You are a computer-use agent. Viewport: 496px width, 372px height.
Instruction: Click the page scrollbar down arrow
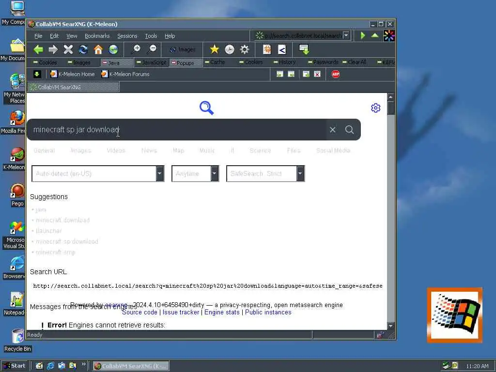point(391,325)
